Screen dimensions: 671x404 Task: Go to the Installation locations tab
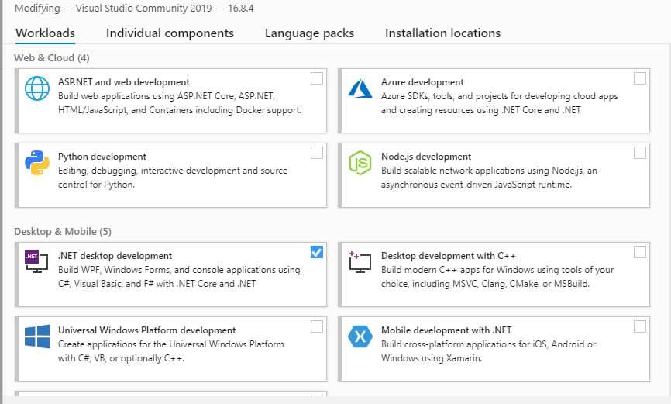(x=443, y=33)
